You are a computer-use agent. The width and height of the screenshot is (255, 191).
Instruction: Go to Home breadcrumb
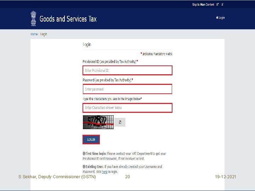coord(34,34)
